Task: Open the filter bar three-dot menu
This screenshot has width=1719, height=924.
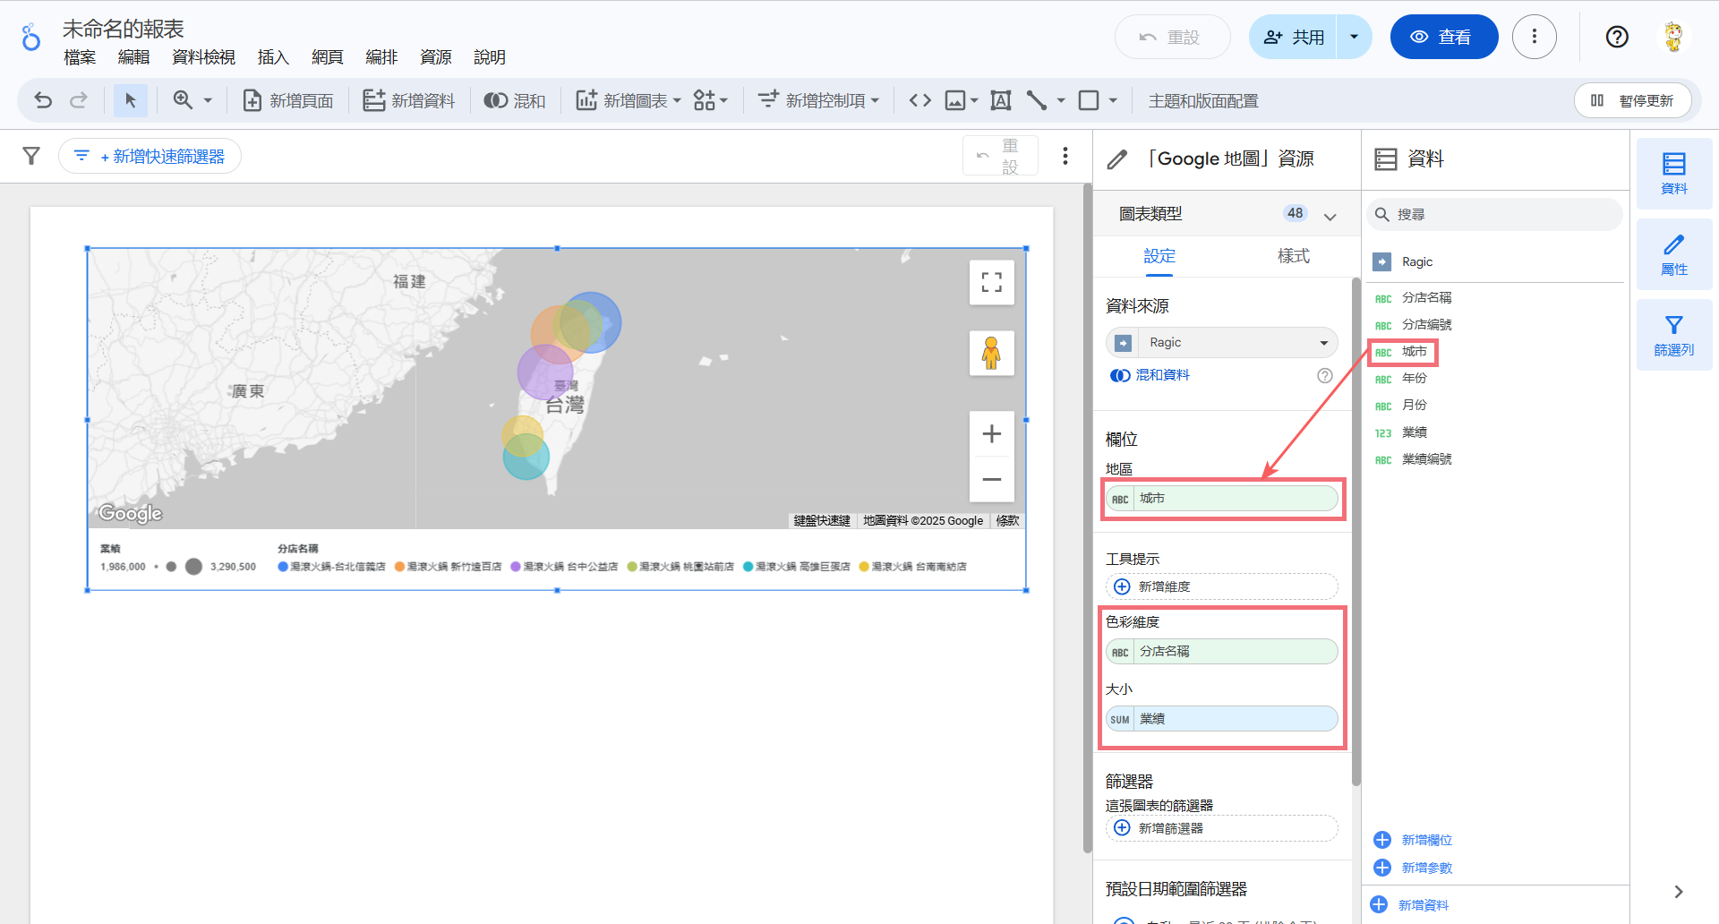Action: click(1065, 156)
